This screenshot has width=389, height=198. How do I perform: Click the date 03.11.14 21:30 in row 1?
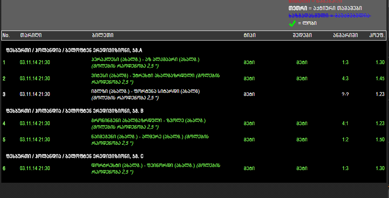coord(35,62)
